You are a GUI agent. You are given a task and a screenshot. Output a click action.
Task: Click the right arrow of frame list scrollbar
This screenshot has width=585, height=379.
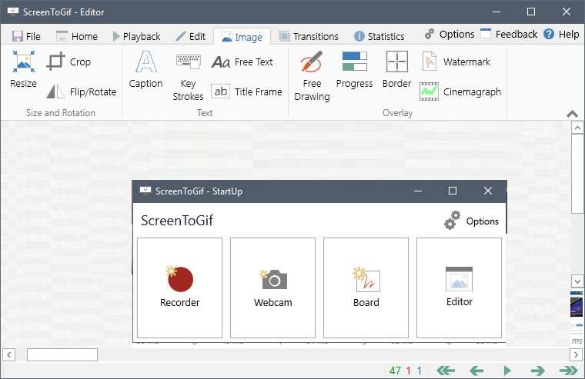pos(576,354)
